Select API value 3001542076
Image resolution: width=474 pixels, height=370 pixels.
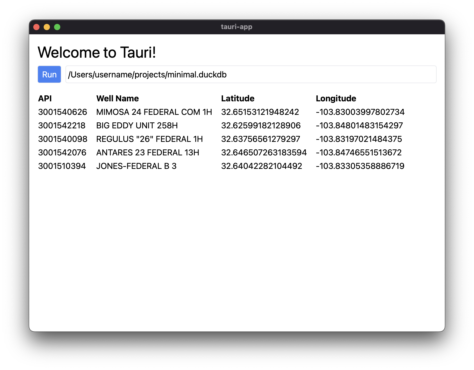coord(62,153)
